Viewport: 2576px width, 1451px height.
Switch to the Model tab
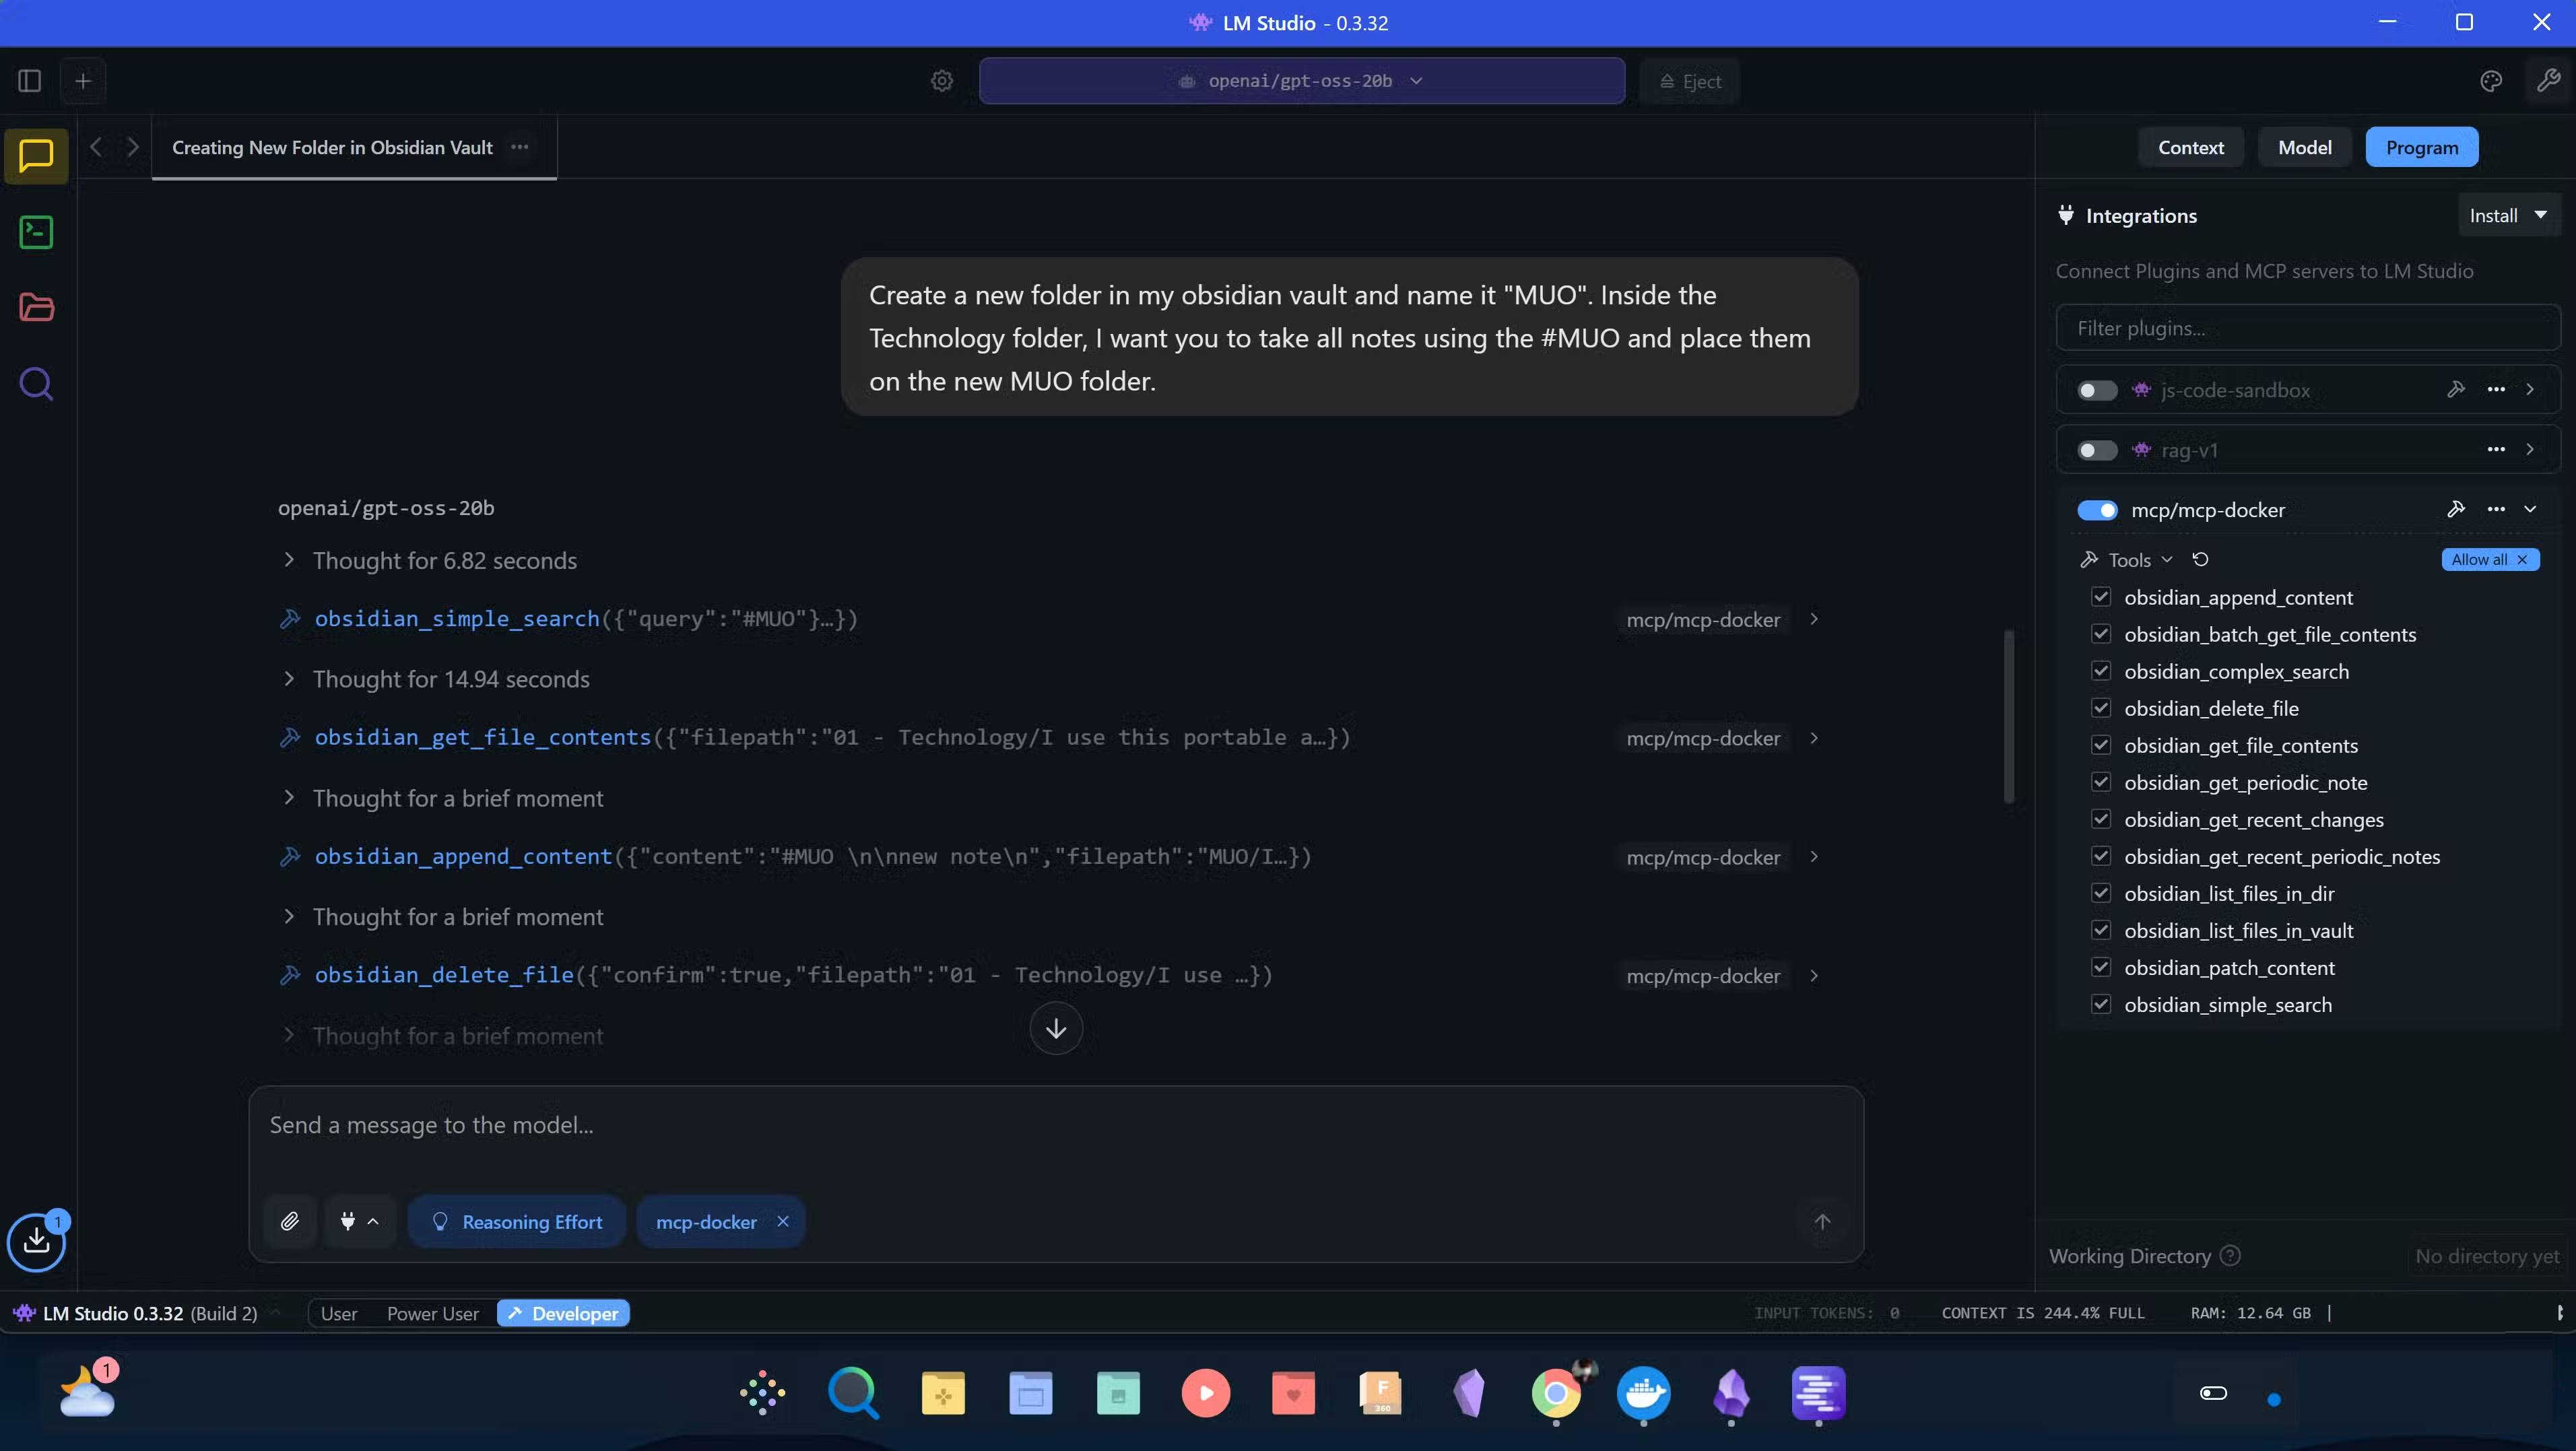tap(2304, 146)
